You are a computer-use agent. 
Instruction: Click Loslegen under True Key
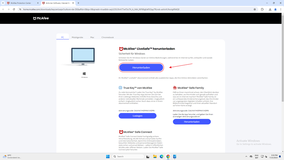[137, 116]
